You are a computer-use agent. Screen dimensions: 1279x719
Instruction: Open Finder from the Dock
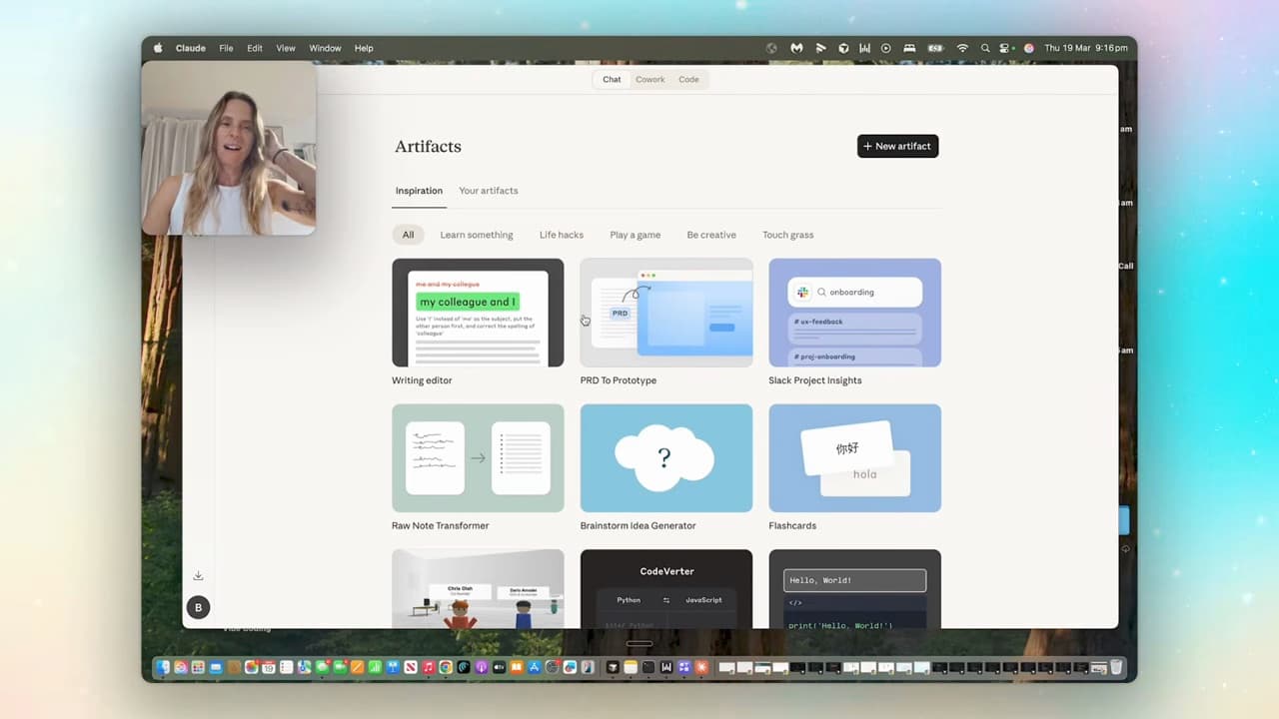[x=162, y=667]
